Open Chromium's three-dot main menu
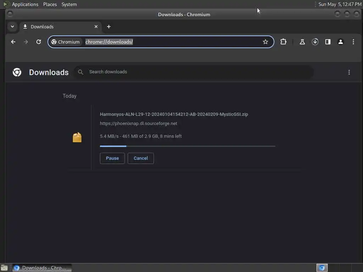The height and width of the screenshot is (272, 363). pos(353,42)
